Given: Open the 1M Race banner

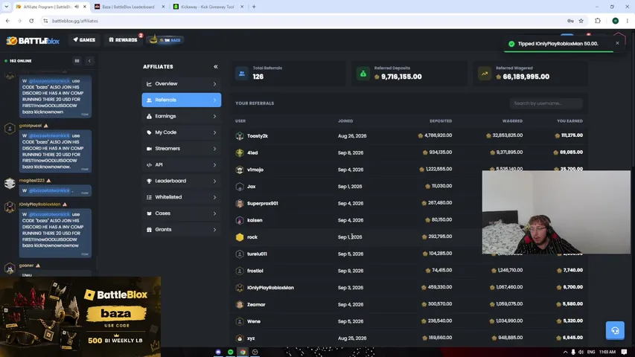Looking at the screenshot, I should 166,40.
